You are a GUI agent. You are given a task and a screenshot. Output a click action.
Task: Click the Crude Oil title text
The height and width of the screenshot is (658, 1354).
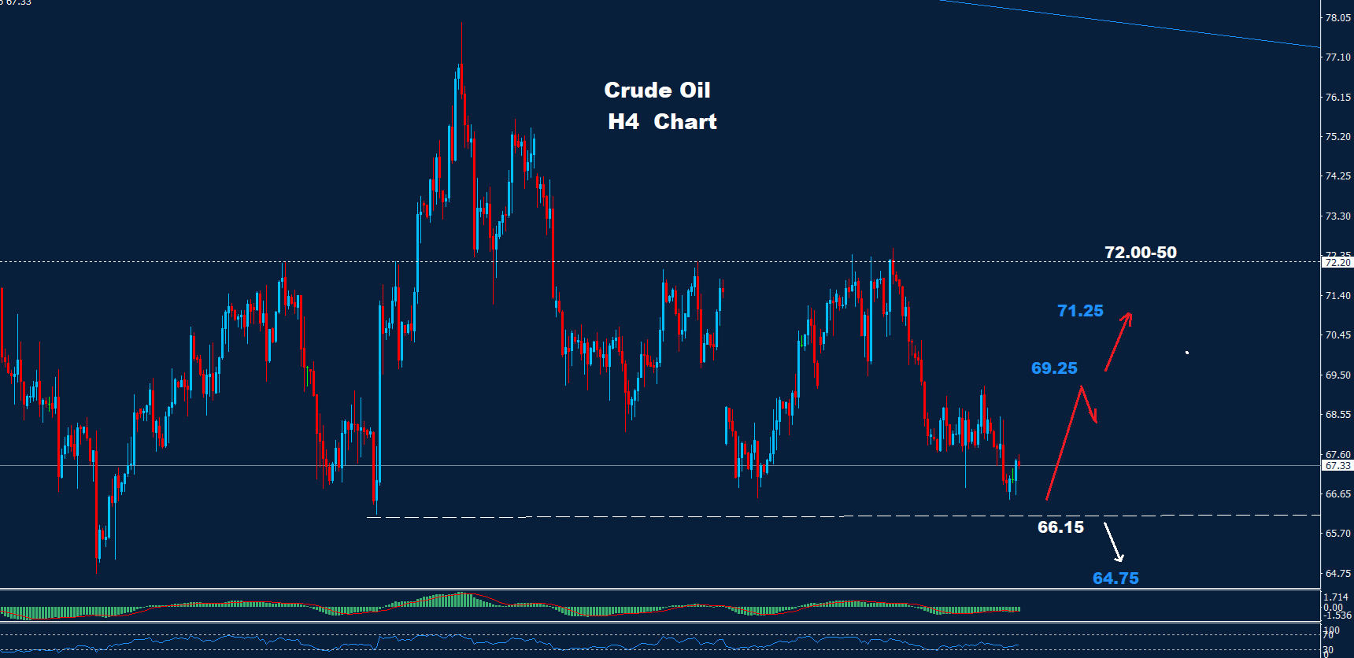coord(657,91)
